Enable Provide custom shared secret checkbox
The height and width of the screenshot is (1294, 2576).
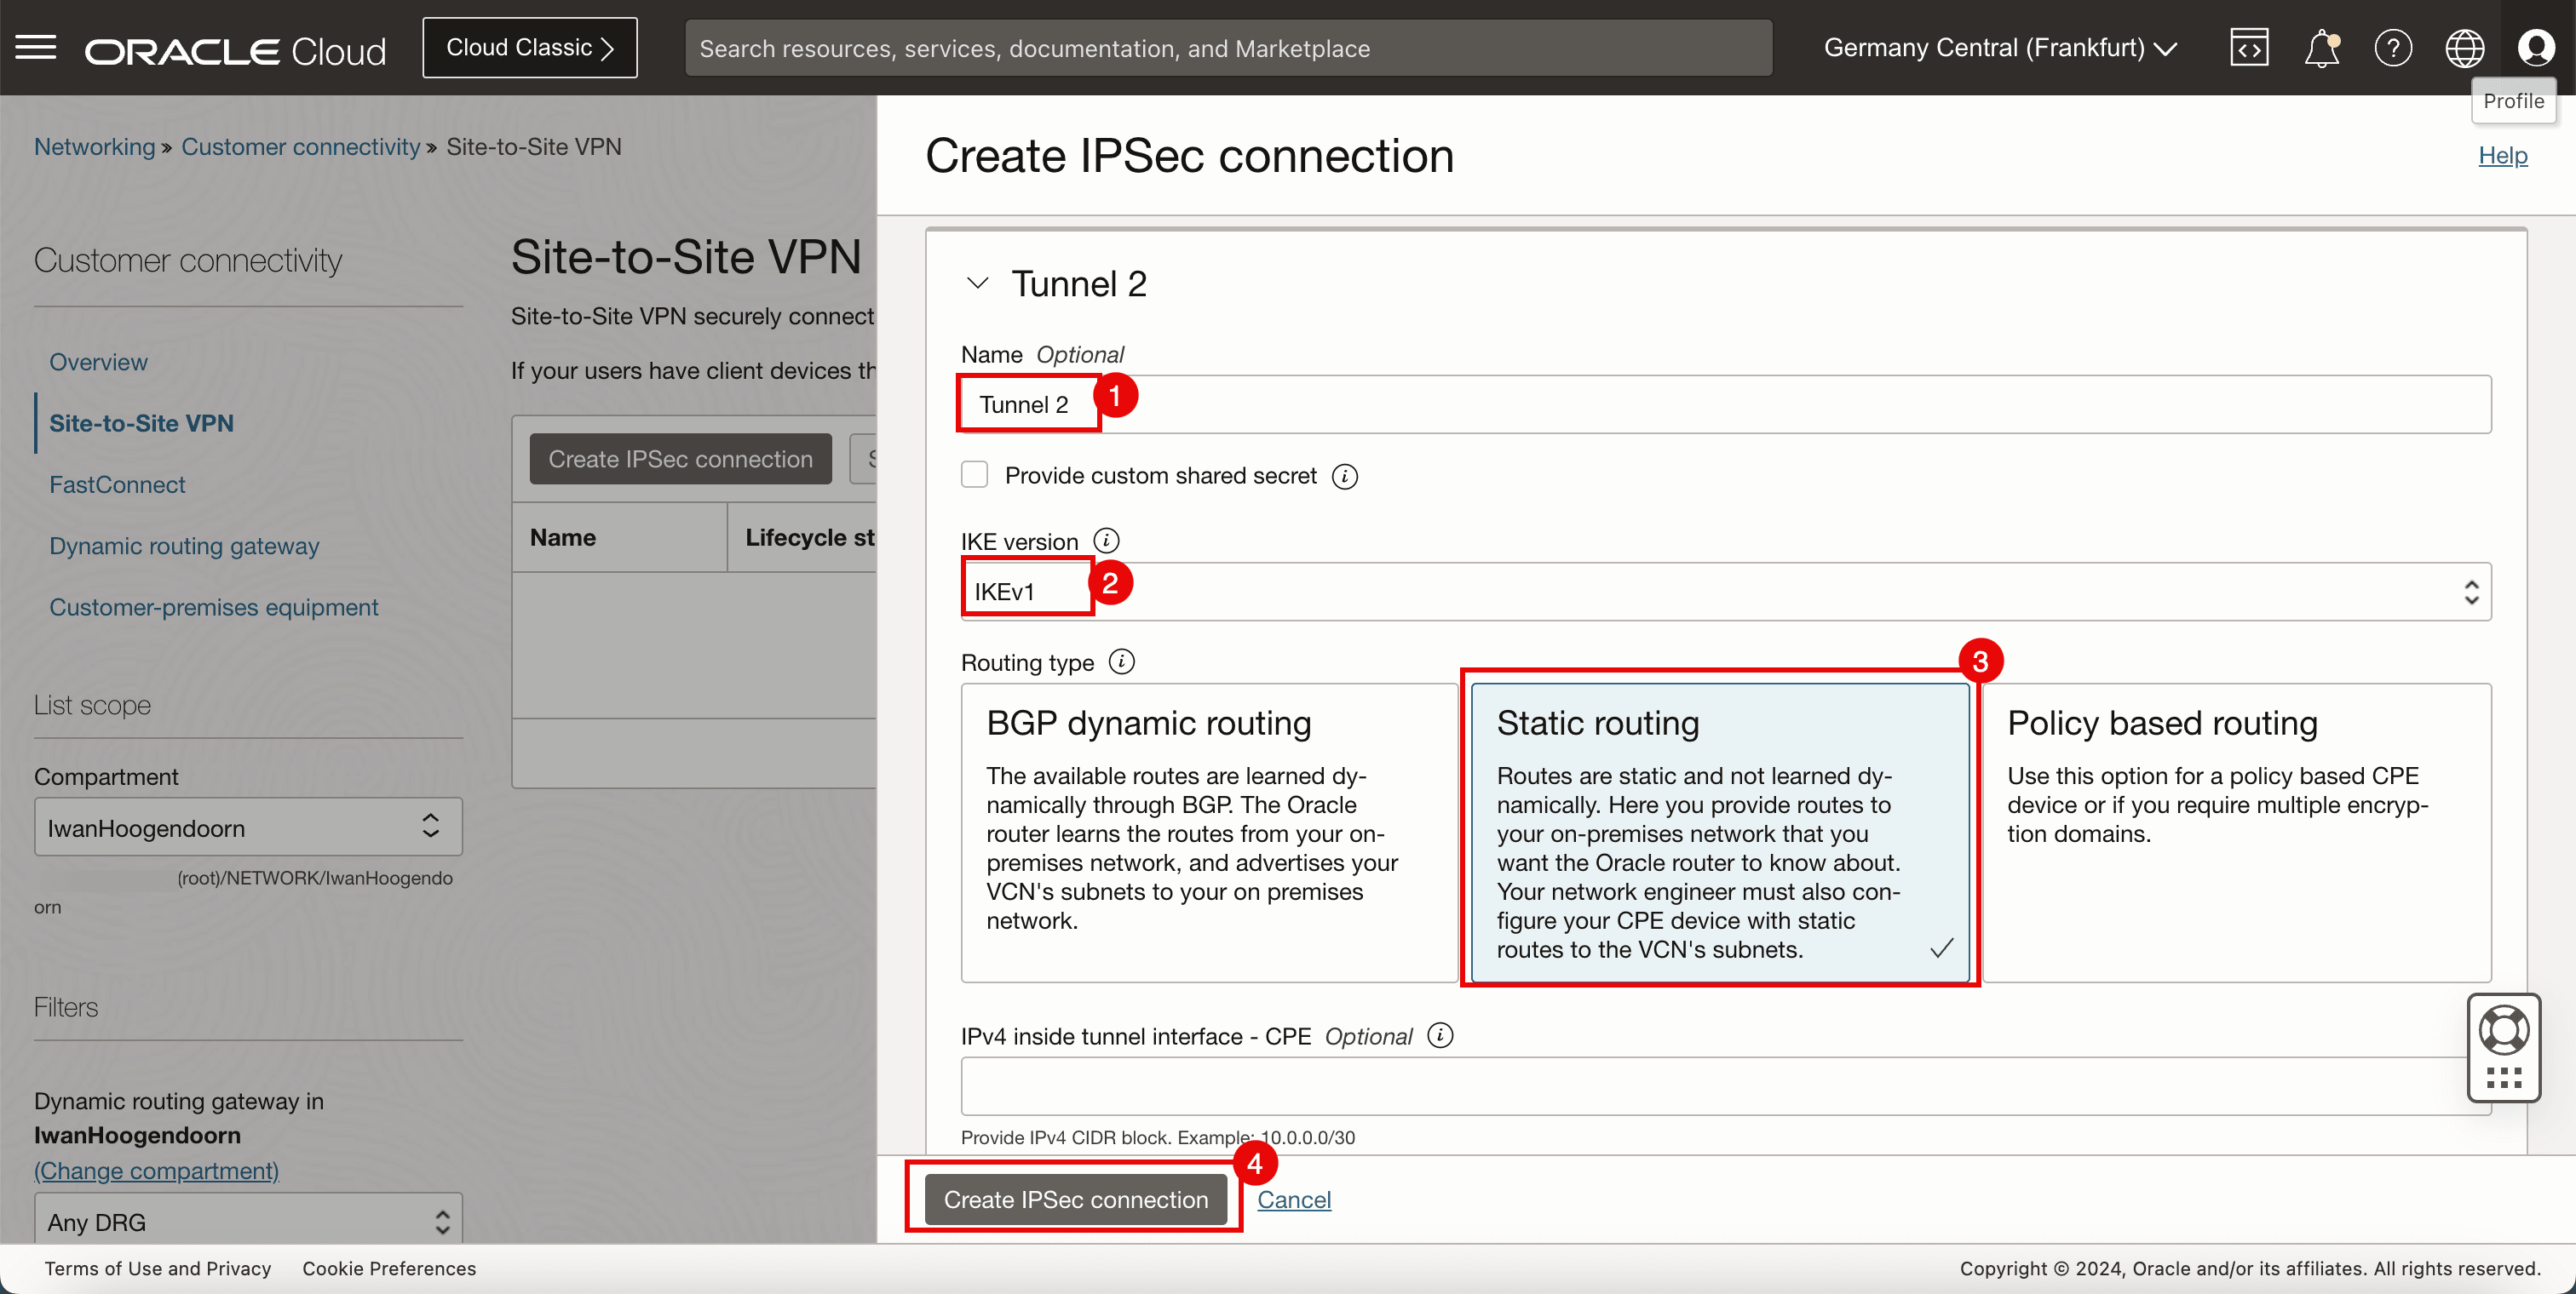[974, 475]
